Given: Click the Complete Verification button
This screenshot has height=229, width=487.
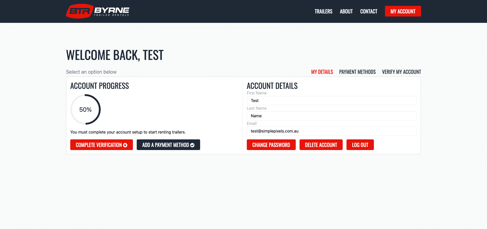Looking at the screenshot, I should pyautogui.click(x=99, y=145).
